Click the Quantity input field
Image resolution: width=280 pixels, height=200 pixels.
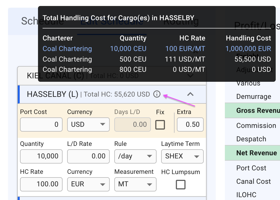[41, 156]
